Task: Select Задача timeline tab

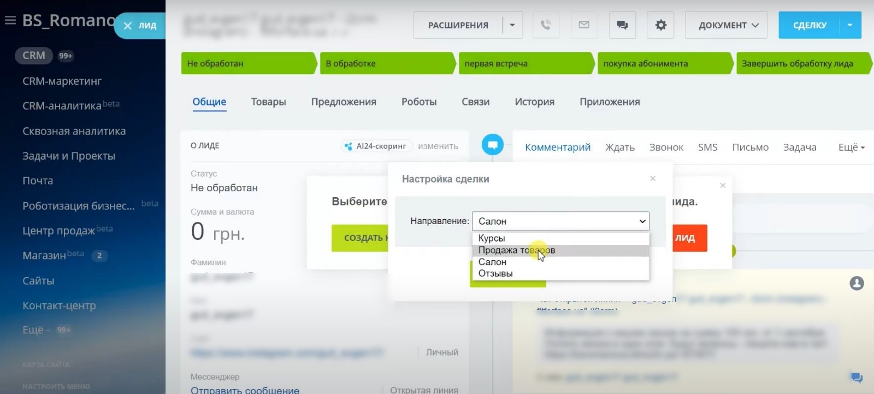Action: coord(800,147)
